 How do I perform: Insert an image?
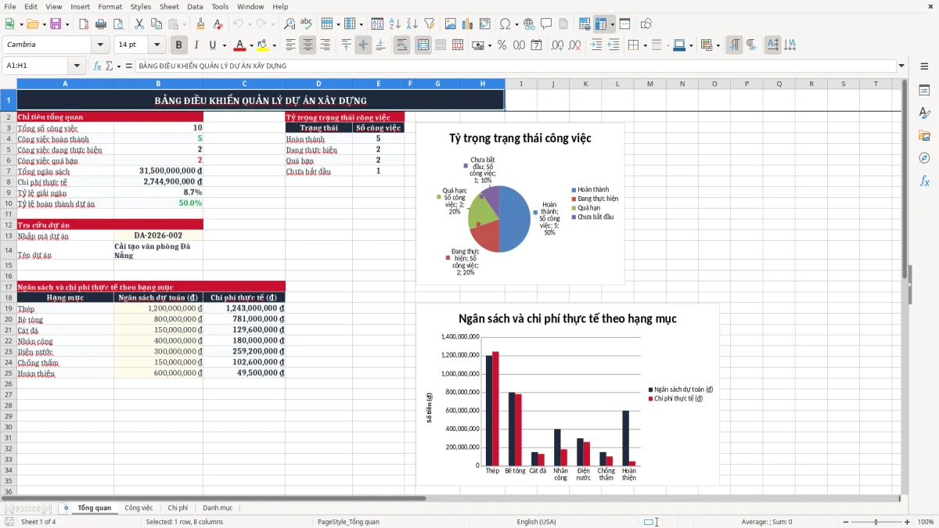pyautogui.click(x=451, y=24)
